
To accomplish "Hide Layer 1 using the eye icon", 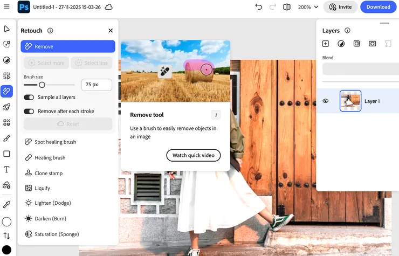I will tap(325, 101).
